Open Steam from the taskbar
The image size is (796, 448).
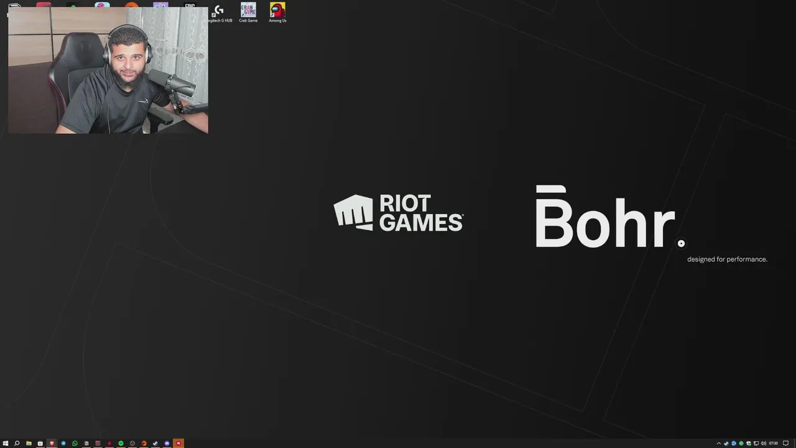coord(155,443)
